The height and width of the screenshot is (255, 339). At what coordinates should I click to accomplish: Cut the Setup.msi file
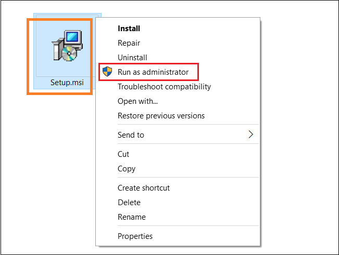coord(123,154)
